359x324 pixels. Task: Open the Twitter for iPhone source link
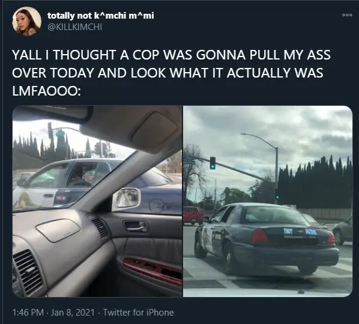tap(138, 313)
